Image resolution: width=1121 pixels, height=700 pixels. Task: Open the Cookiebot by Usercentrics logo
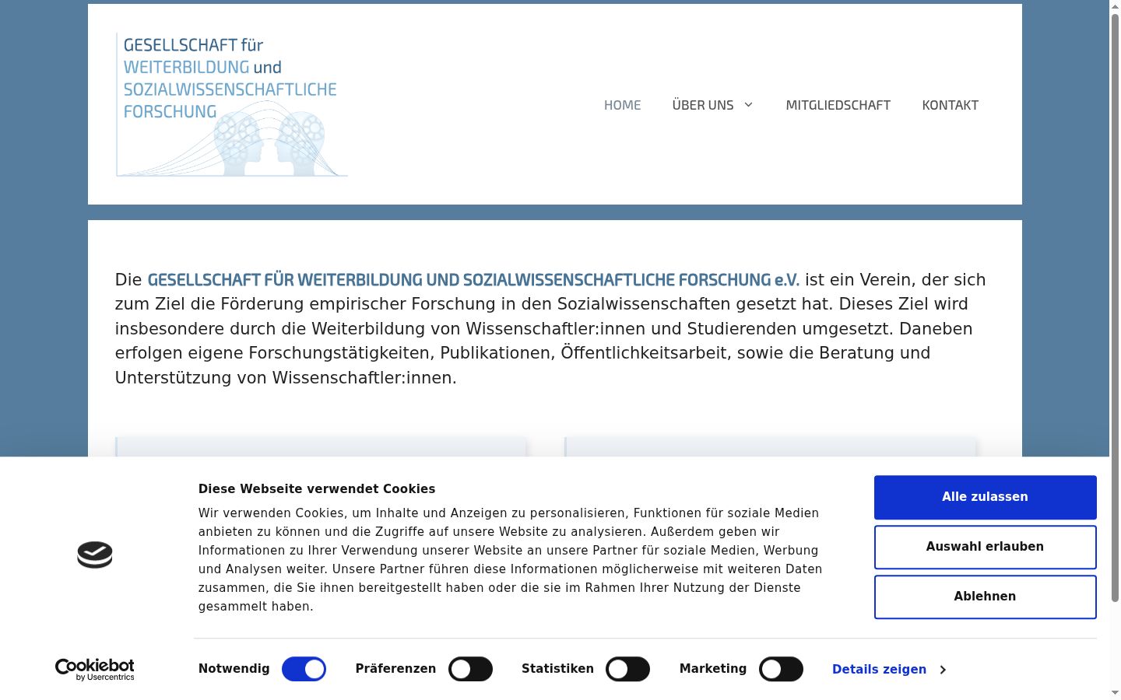click(x=95, y=670)
